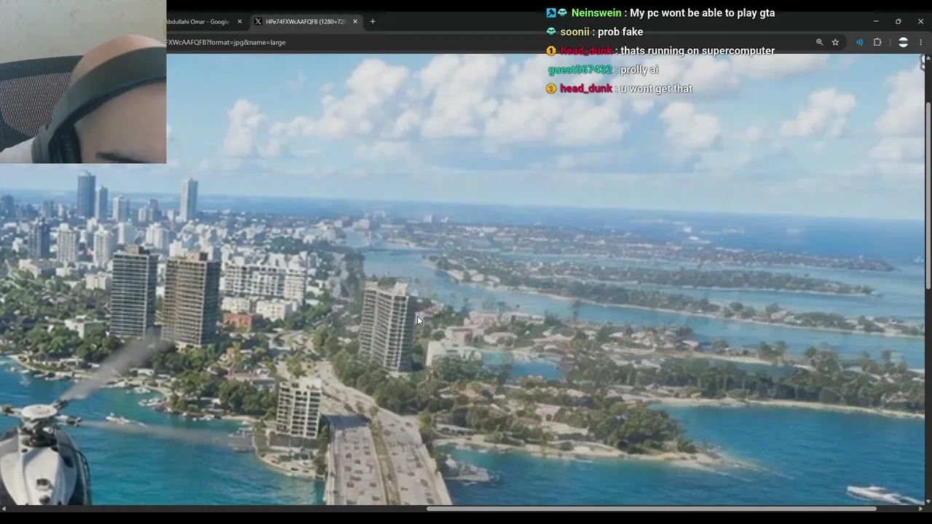Close the Abdullahi Omar - Google tab
This screenshot has width=932, height=524.
(x=240, y=22)
